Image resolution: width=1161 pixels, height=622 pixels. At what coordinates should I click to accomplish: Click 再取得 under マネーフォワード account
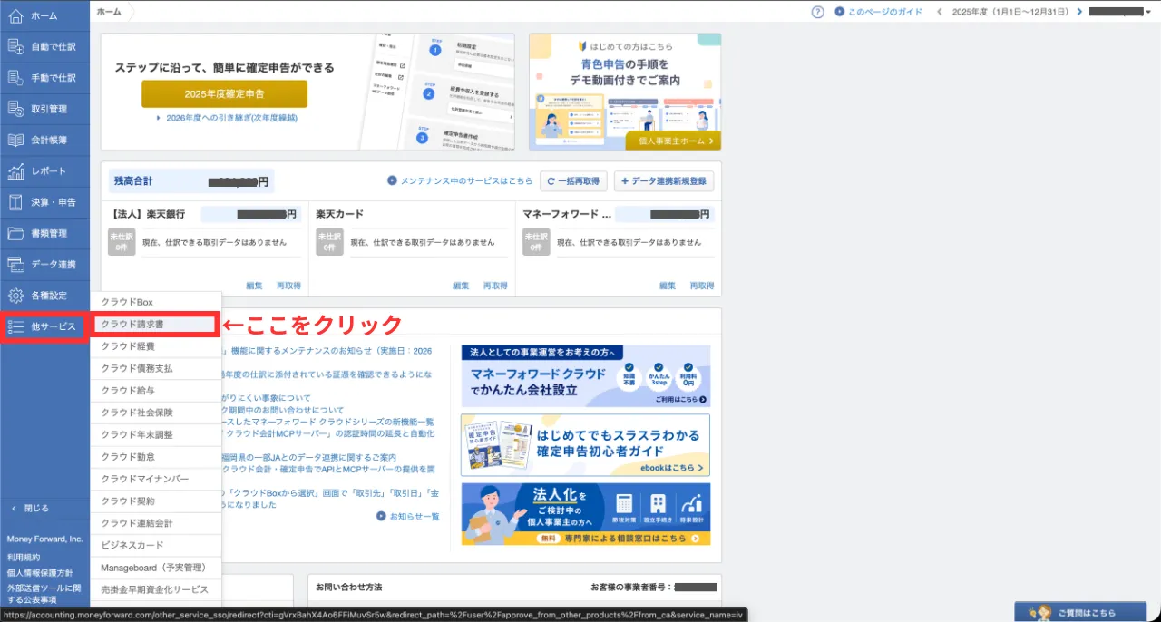pos(702,285)
